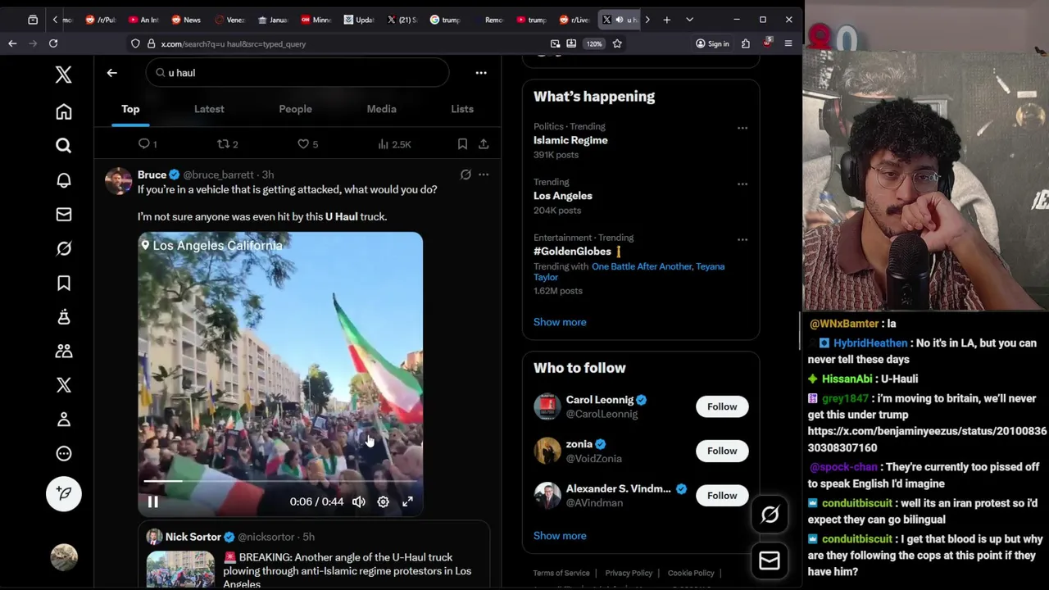Switch to the Latest tab
1049x590 pixels.
[x=209, y=109]
